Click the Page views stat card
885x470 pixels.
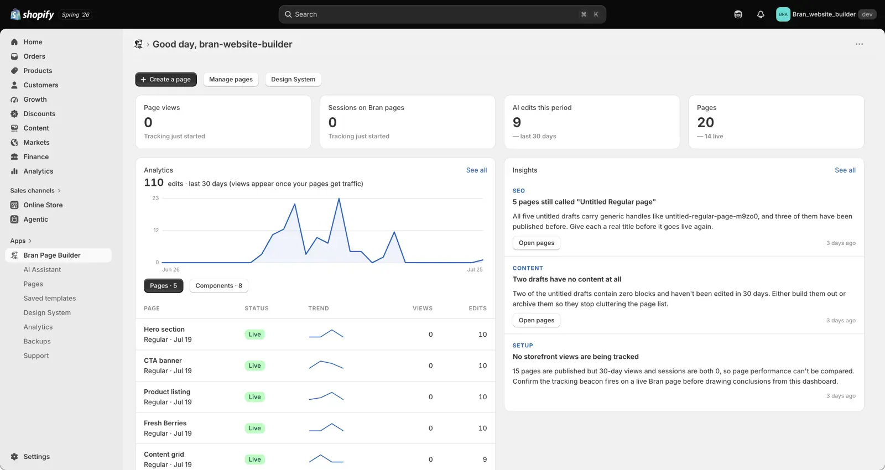[x=223, y=122]
